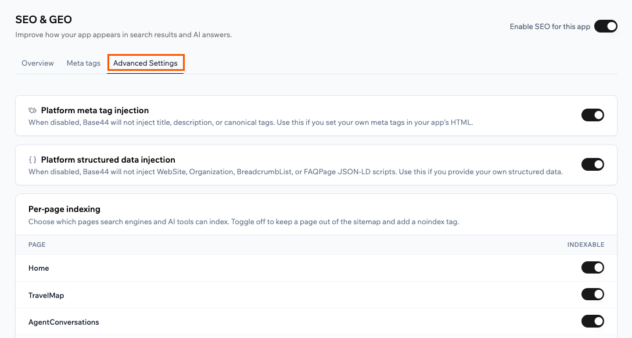Viewport: 632px width, 338px height.
Task: Open the Overview tab
Action: [x=38, y=63]
